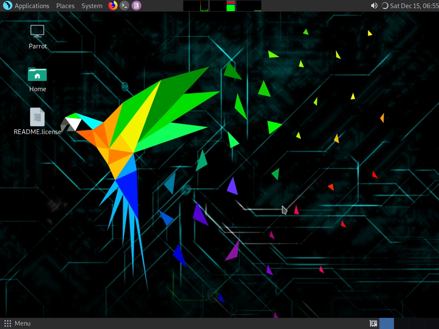Switch to the active blue workspace

click(x=387, y=323)
